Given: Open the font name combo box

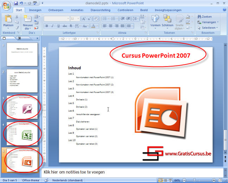Looking at the screenshot, I should tap(57, 19).
